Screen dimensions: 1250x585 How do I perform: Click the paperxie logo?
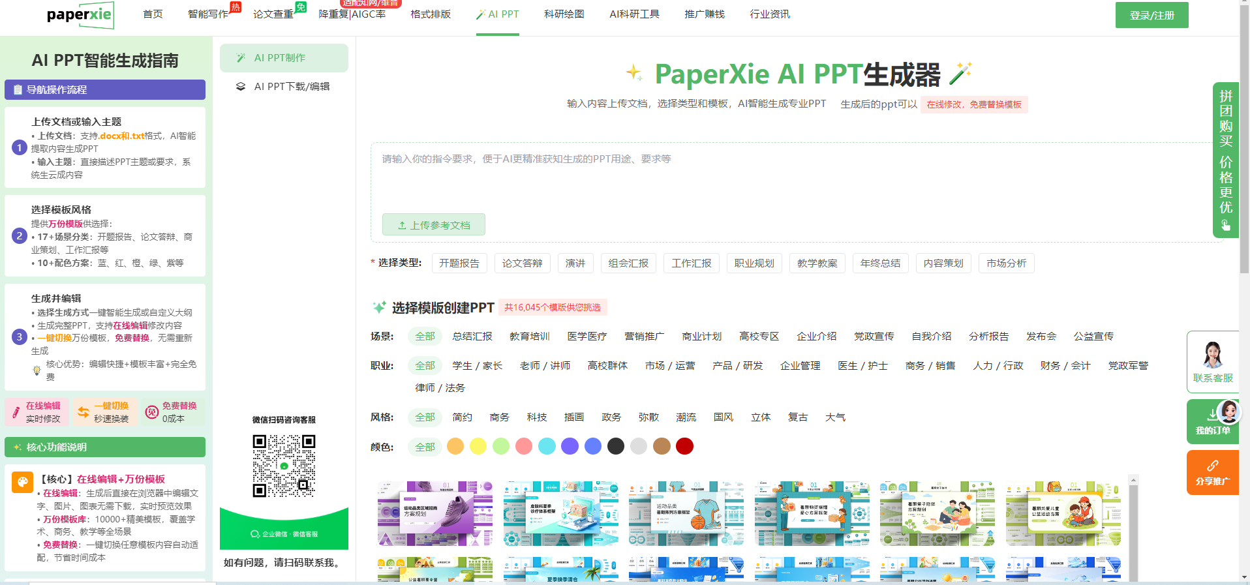click(x=80, y=15)
